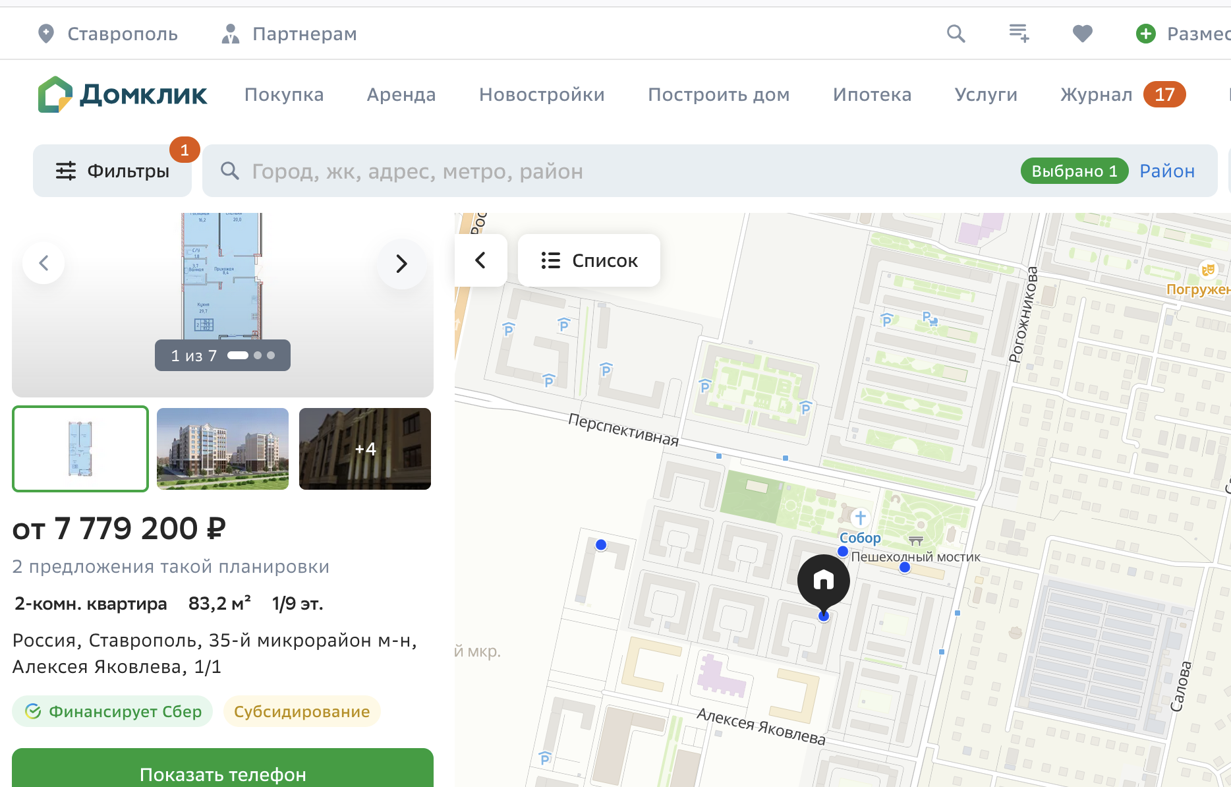Viewport: 1231px width, 787px height.
Task: Click the Рогожникова street label on map
Action: [1023, 314]
